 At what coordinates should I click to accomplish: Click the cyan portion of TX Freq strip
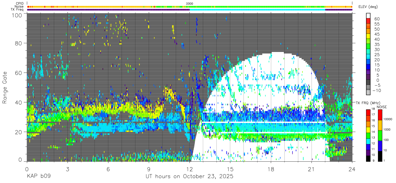point(257,10)
